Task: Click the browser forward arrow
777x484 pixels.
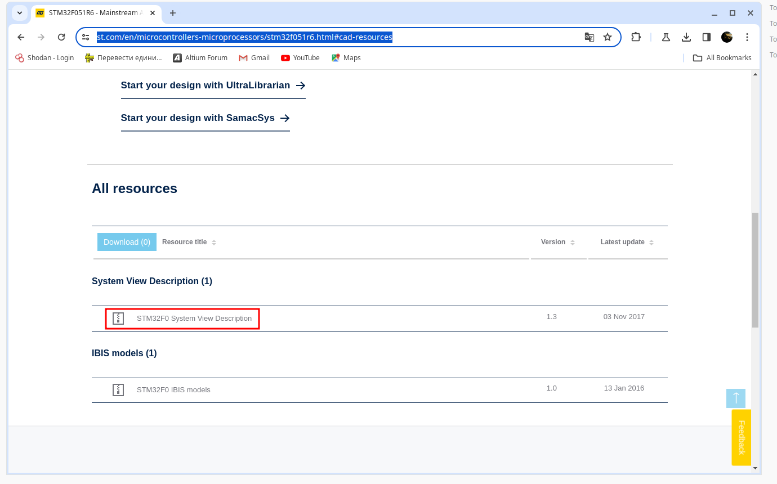Action: (41, 37)
